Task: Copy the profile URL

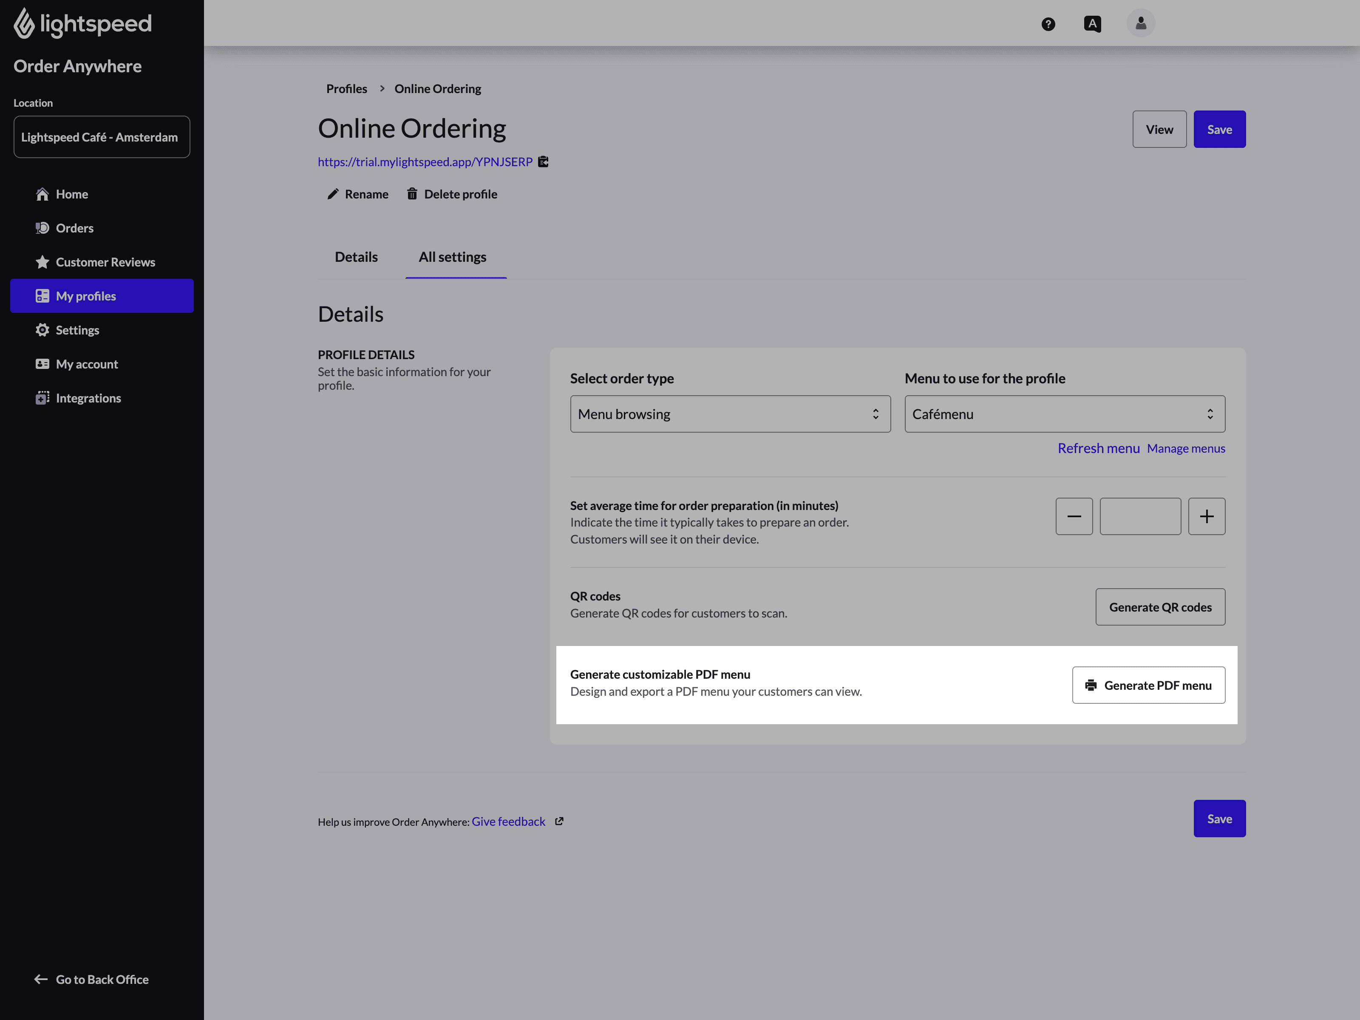Action: click(544, 161)
